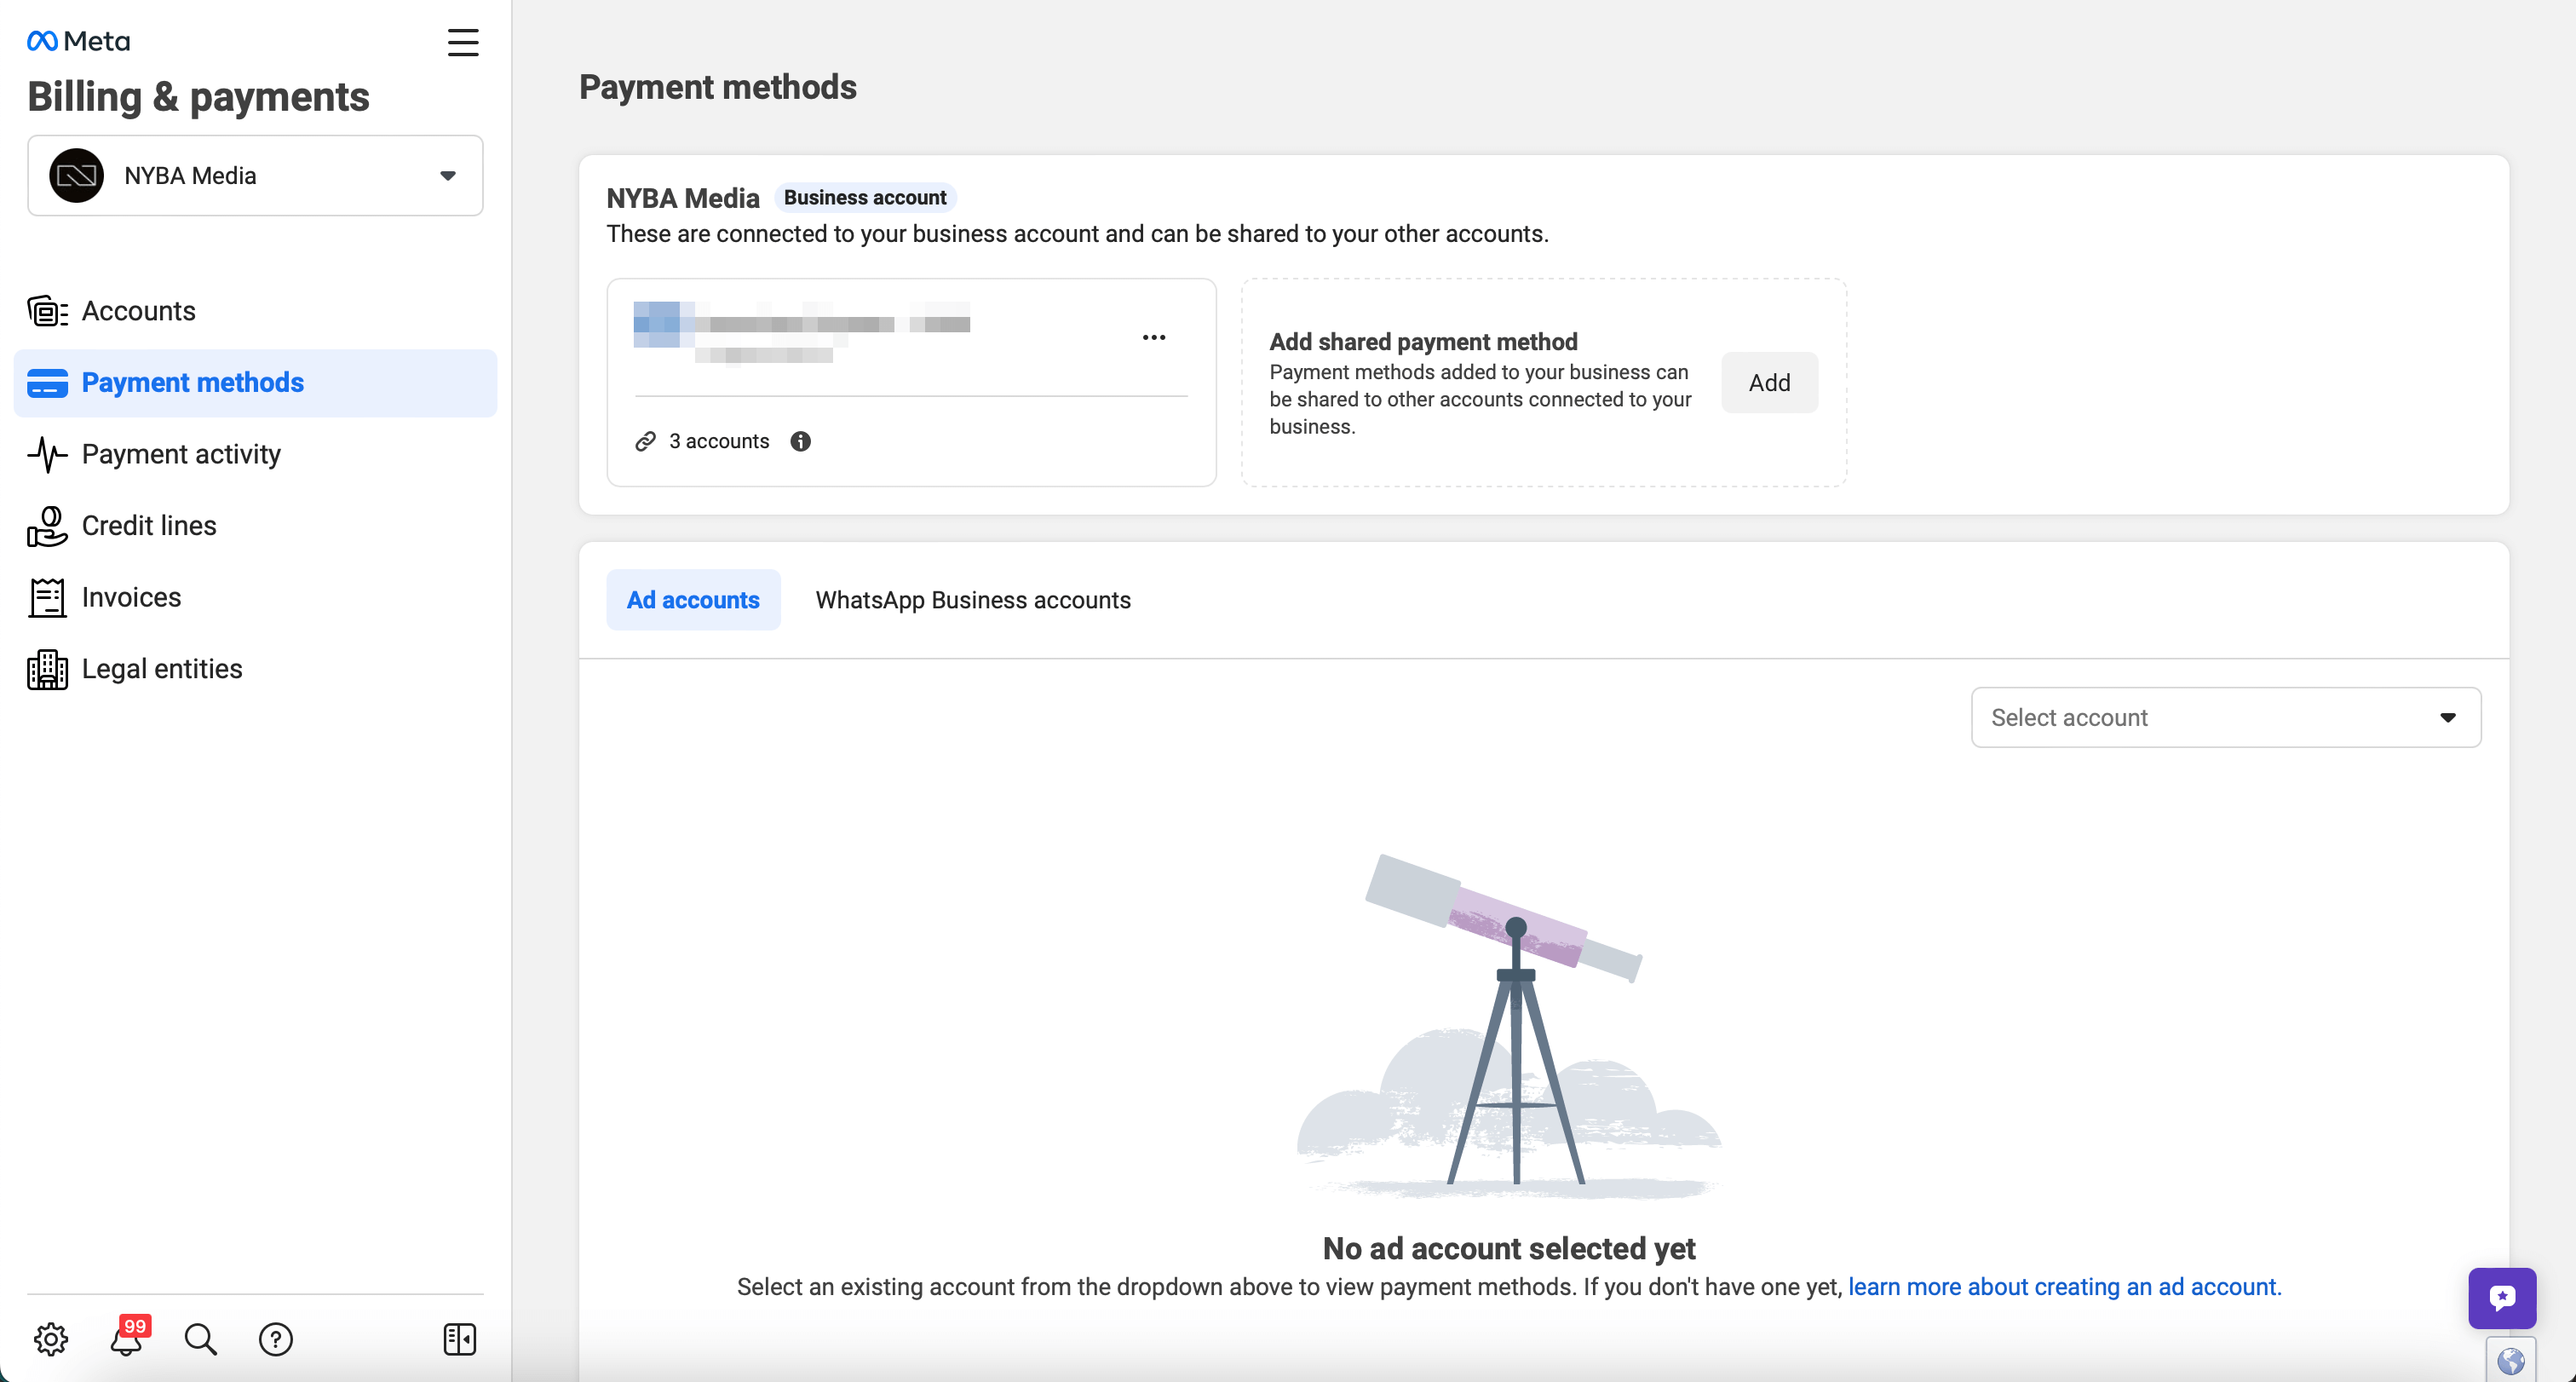The height and width of the screenshot is (1382, 2576).
Task: Click the Meta logo
Action: [x=78, y=41]
